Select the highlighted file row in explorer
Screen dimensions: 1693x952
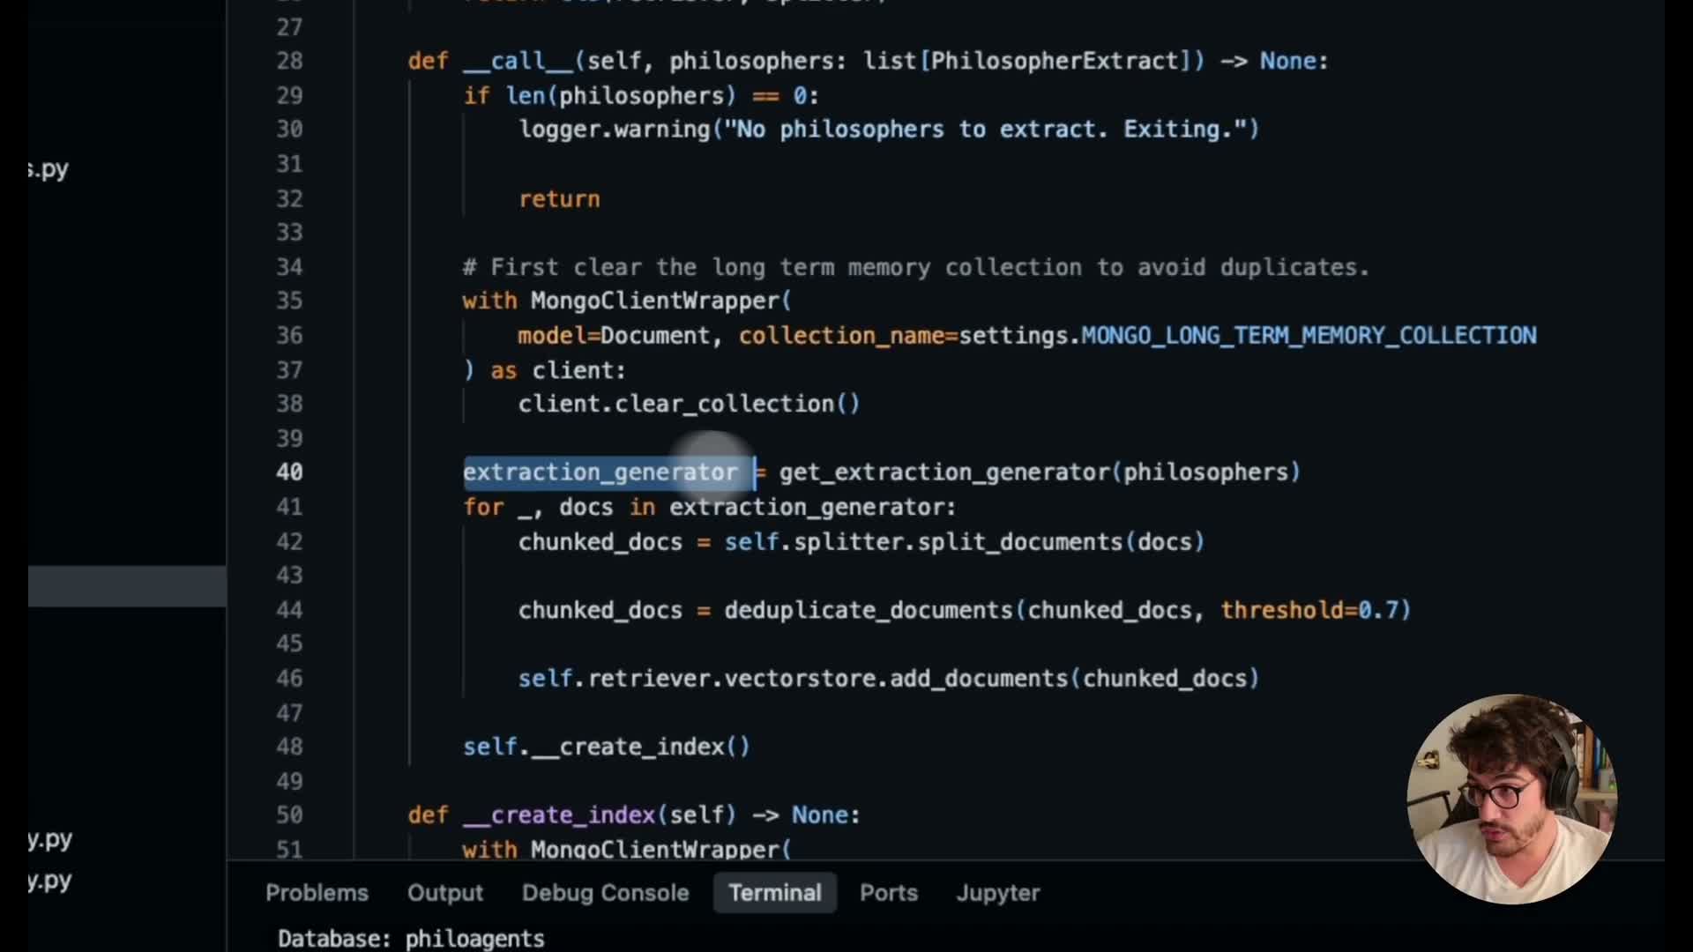[127, 586]
